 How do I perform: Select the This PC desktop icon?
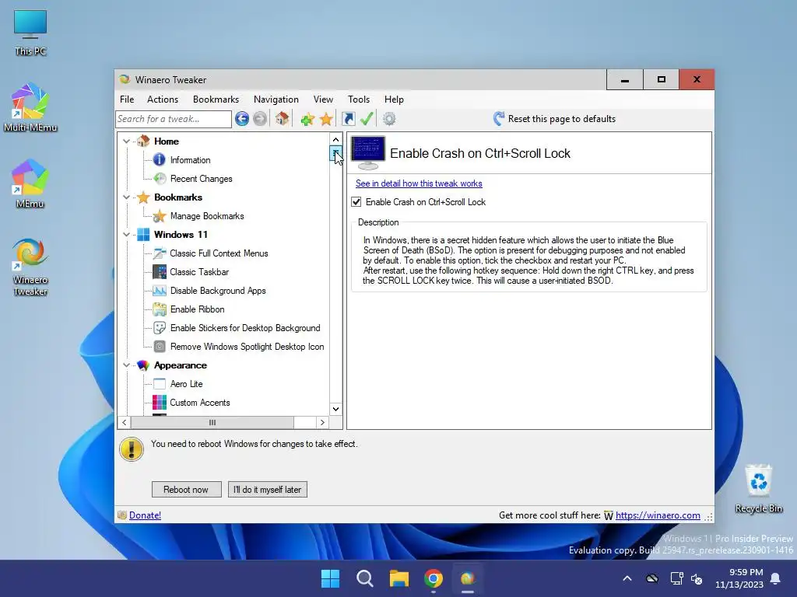point(30,33)
